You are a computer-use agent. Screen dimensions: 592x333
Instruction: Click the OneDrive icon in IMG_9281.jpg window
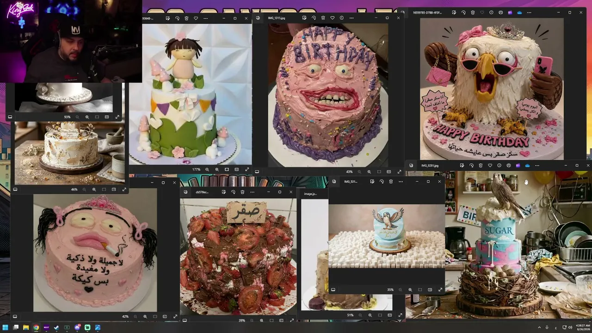pos(527,166)
